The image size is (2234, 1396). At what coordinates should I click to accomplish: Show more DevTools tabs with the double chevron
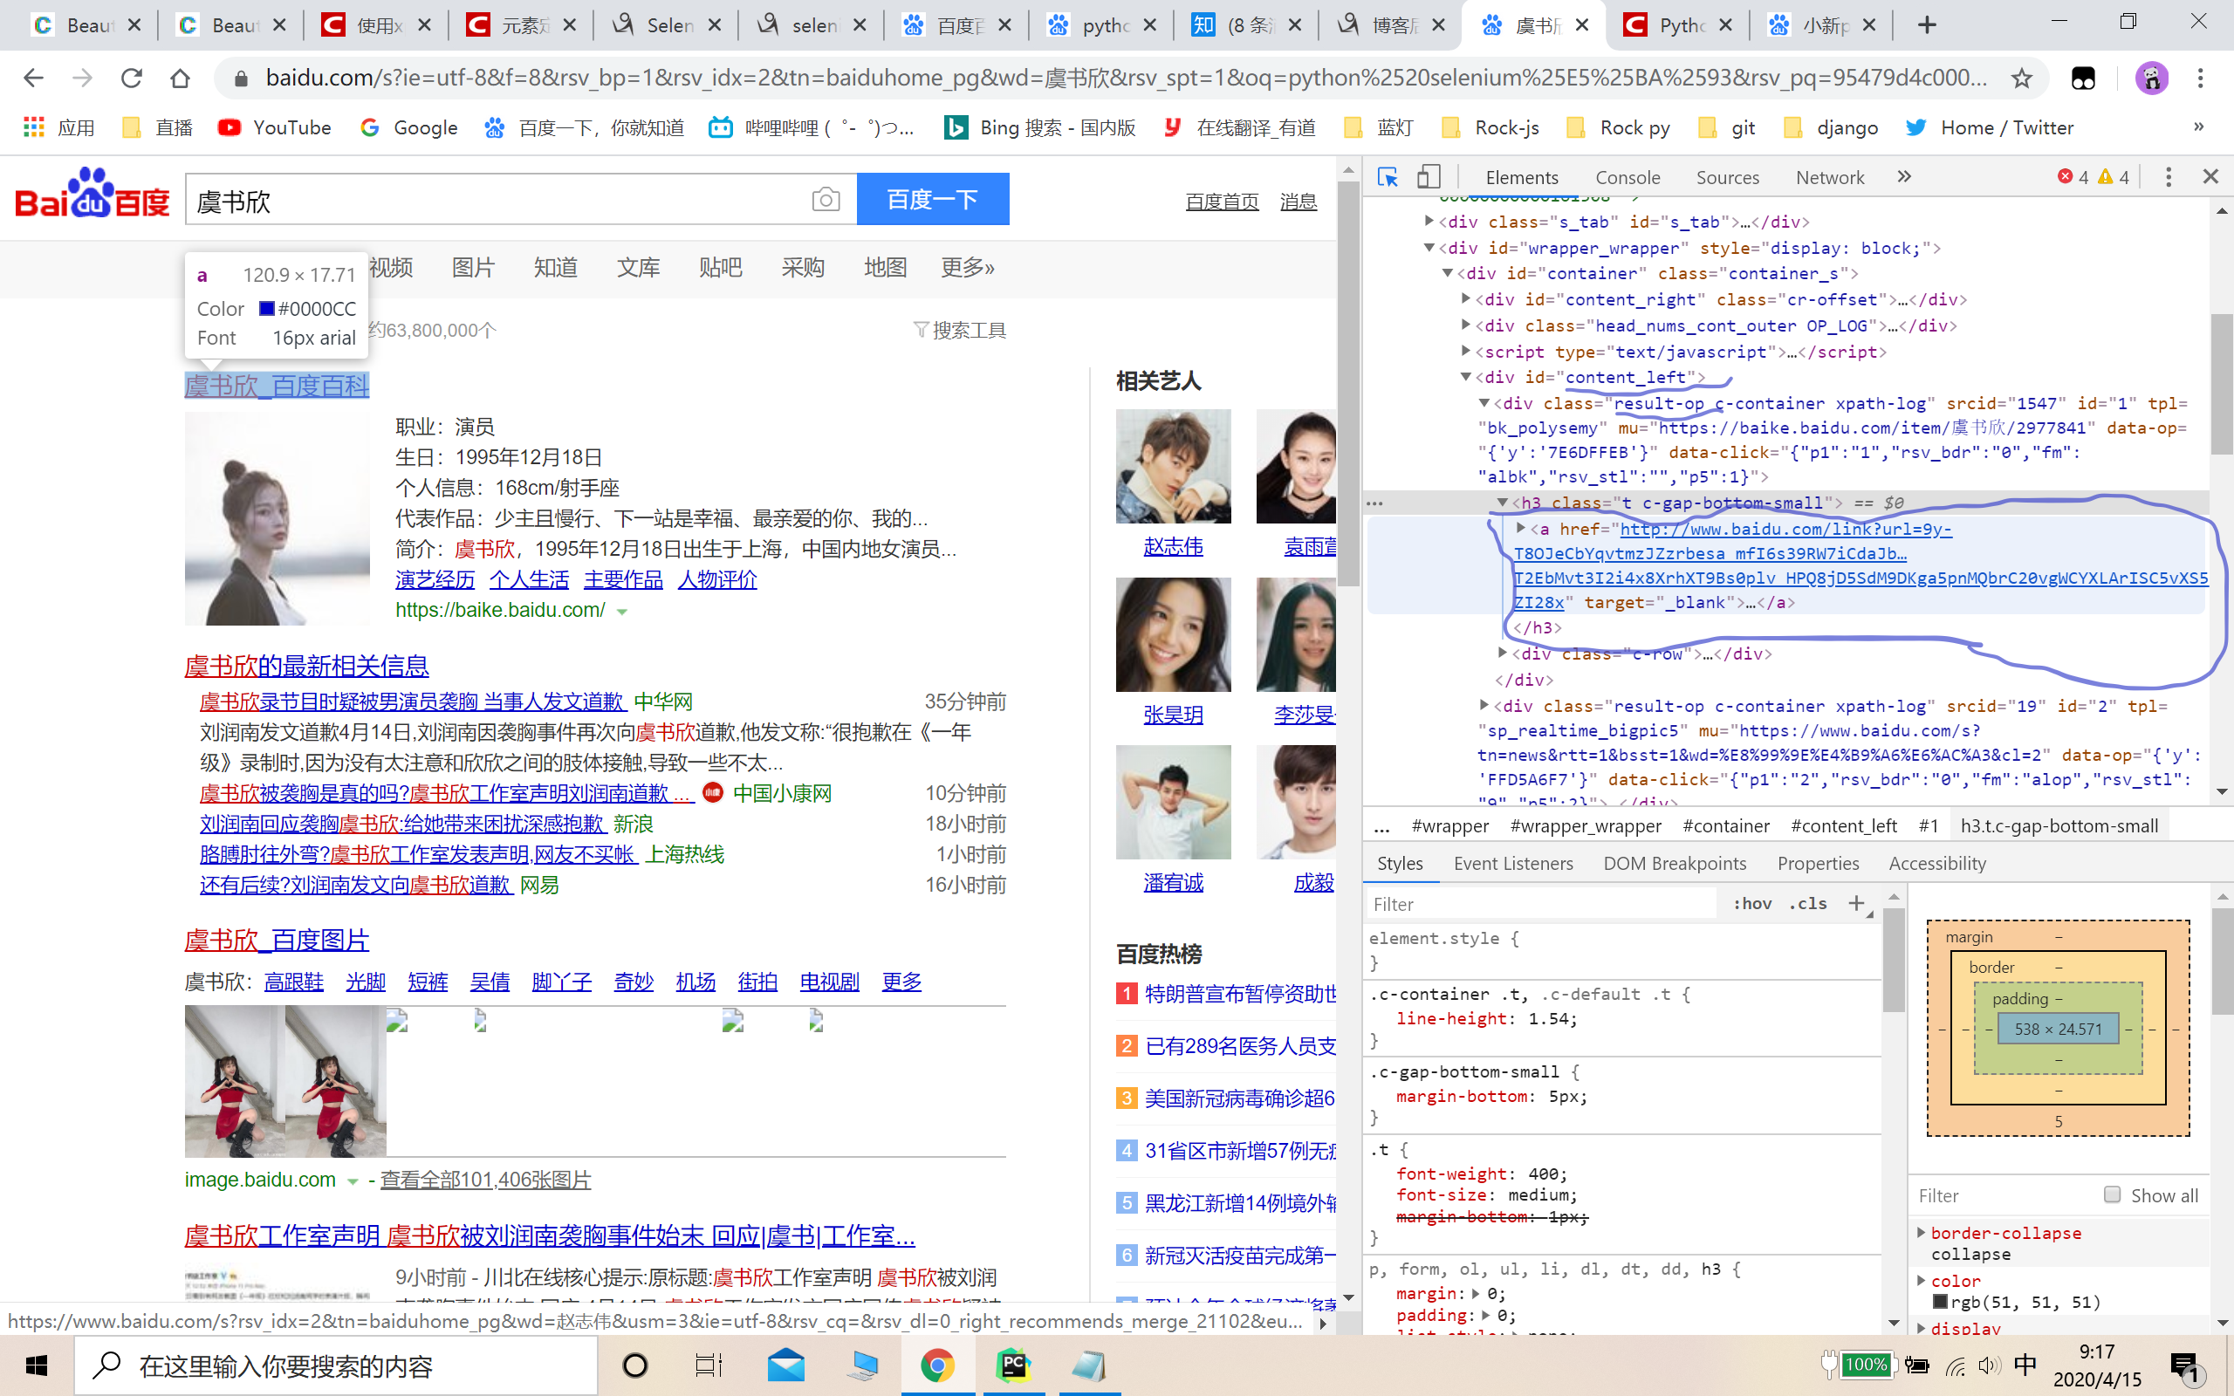[1903, 176]
